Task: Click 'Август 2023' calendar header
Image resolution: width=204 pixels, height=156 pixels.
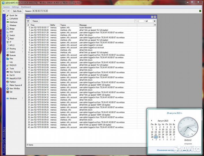Action: click(163, 121)
